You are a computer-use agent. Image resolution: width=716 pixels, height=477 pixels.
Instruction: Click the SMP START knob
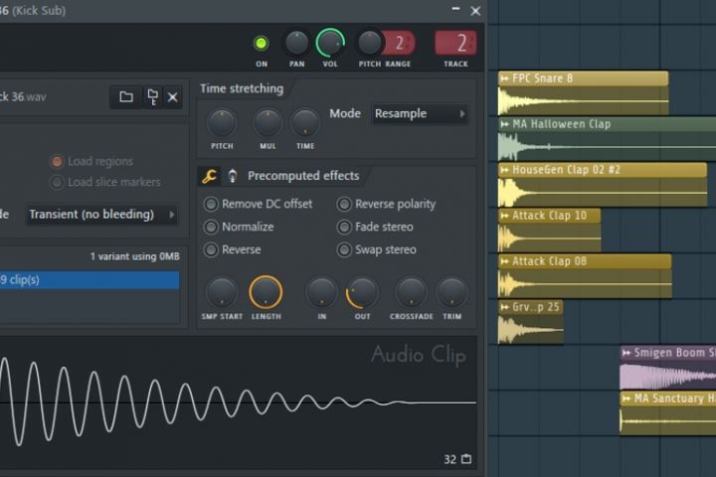(x=222, y=292)
